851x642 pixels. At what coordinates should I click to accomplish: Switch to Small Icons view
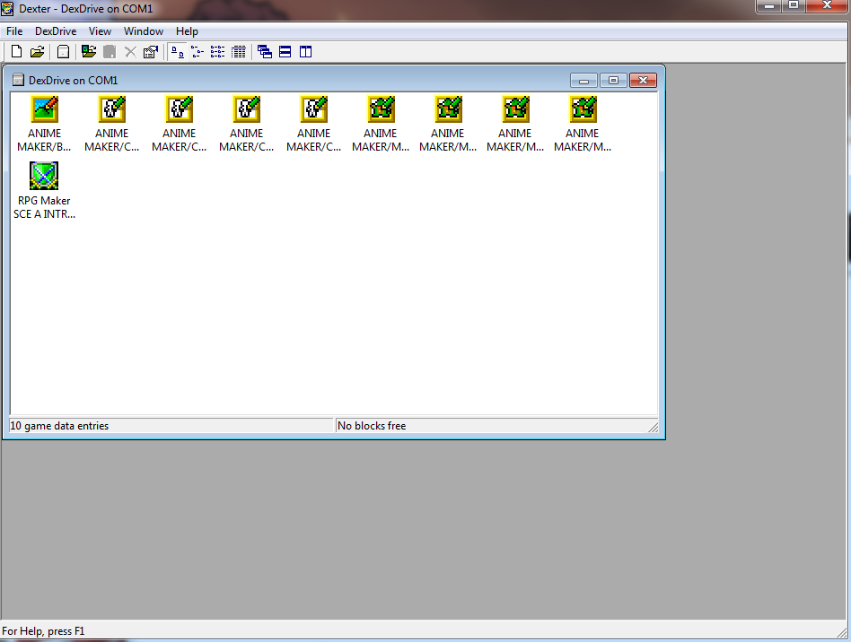(x=197, y=52)
